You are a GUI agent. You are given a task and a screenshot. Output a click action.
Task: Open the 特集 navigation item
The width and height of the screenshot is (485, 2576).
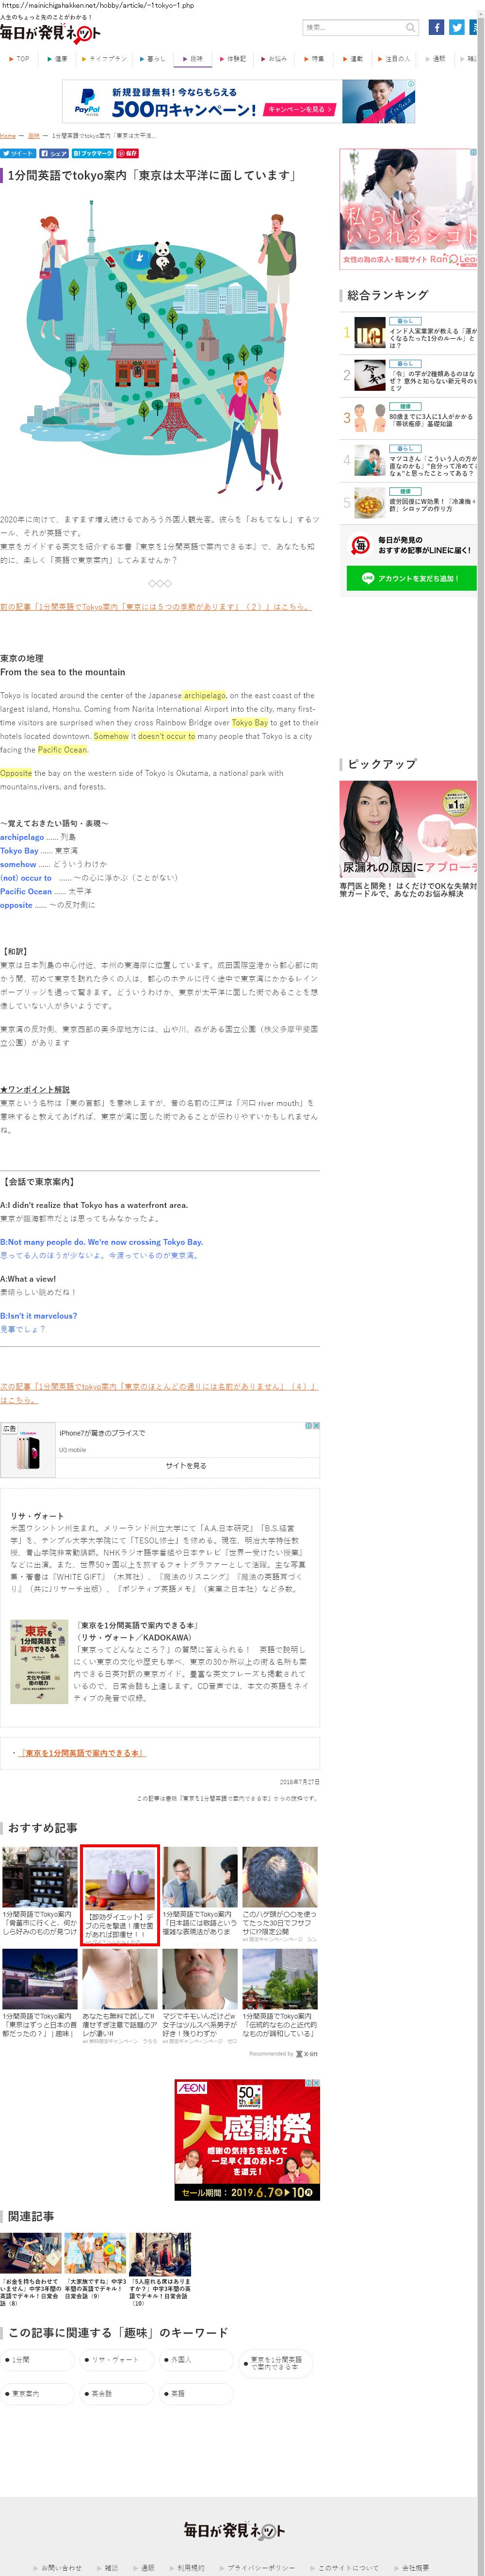pyautogui.click(x=315, y=59)
